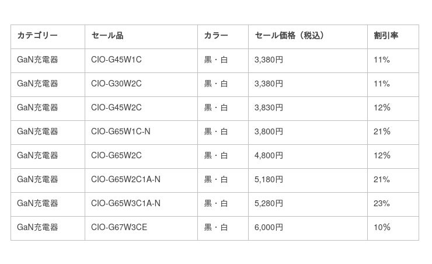The image size is (432, 264).
Task: Click the 10% discount rate cell
Action: pos(382,228)
